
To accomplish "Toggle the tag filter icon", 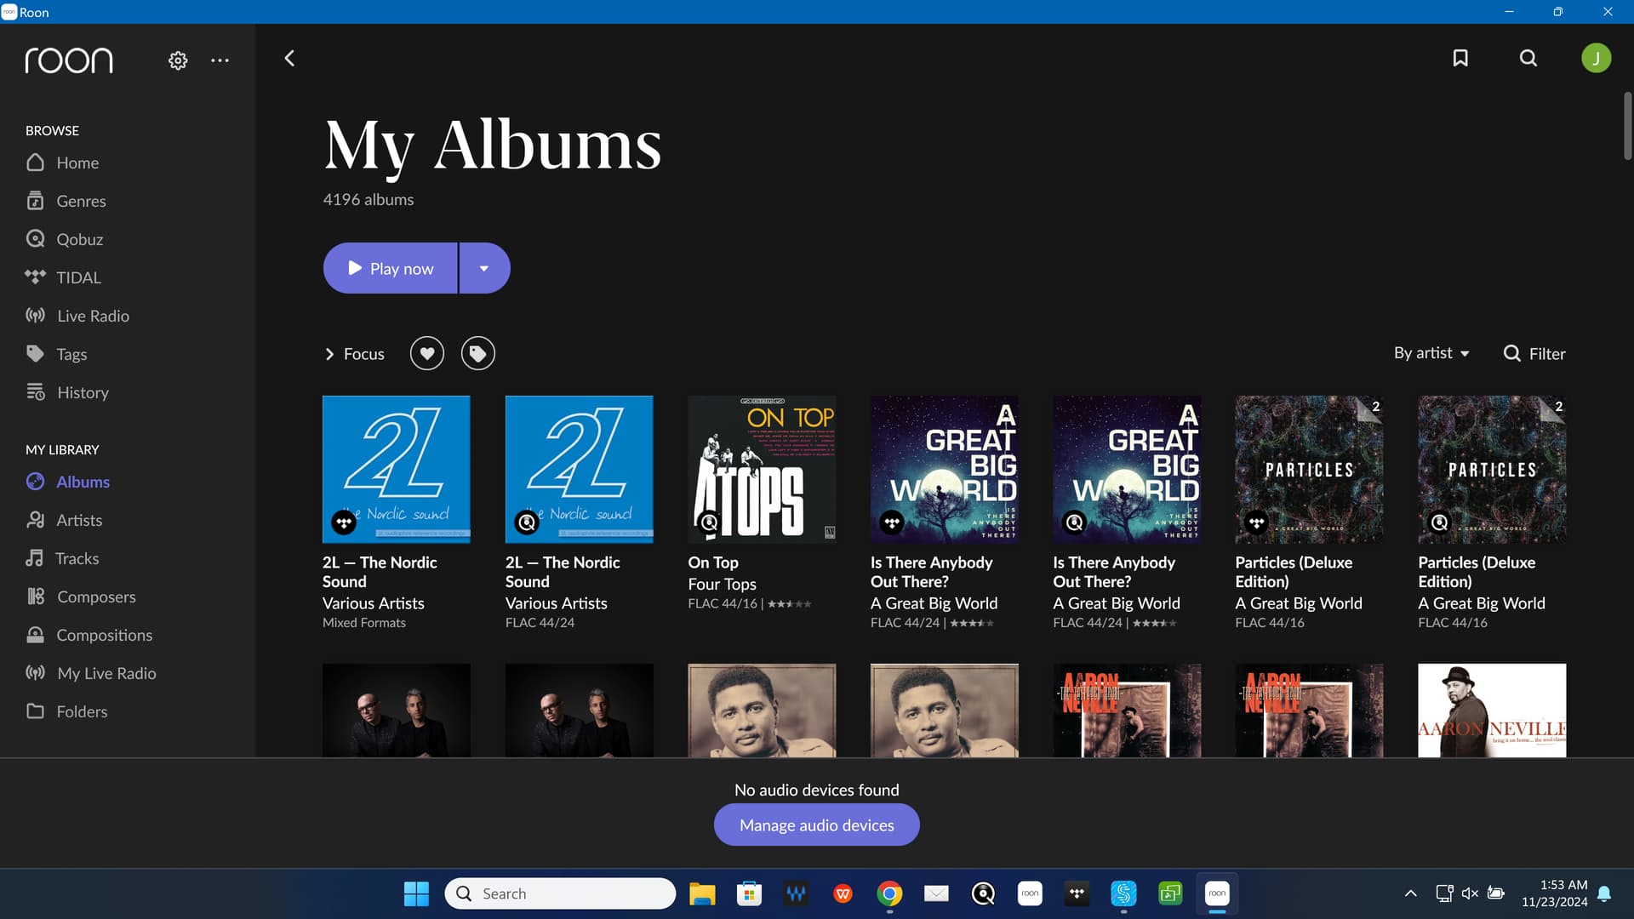I will click(x=478, y=353).
